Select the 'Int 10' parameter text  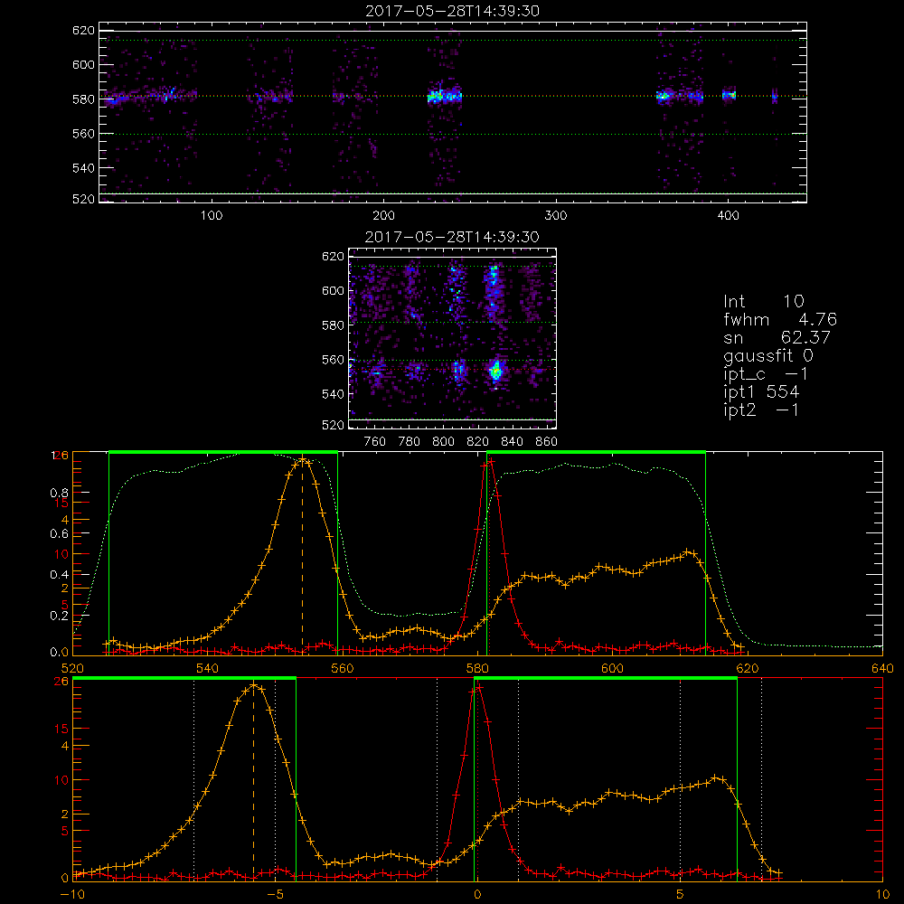[x=764, y=301]
